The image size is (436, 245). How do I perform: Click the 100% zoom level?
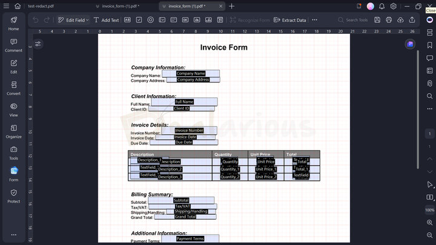[429, 210]
